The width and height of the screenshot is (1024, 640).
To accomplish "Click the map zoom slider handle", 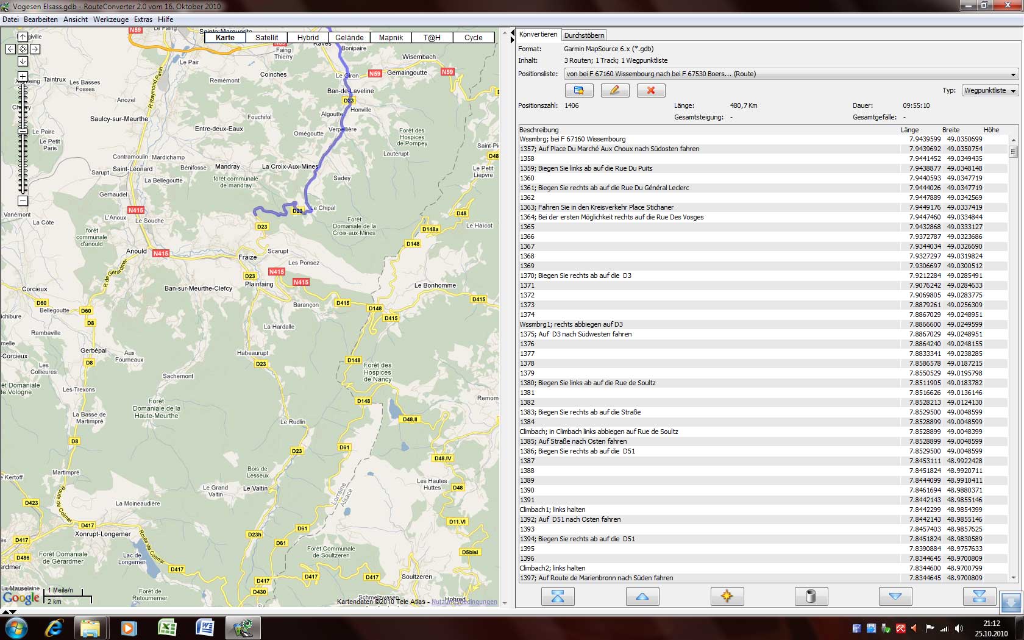I will (x=23, y=132).
